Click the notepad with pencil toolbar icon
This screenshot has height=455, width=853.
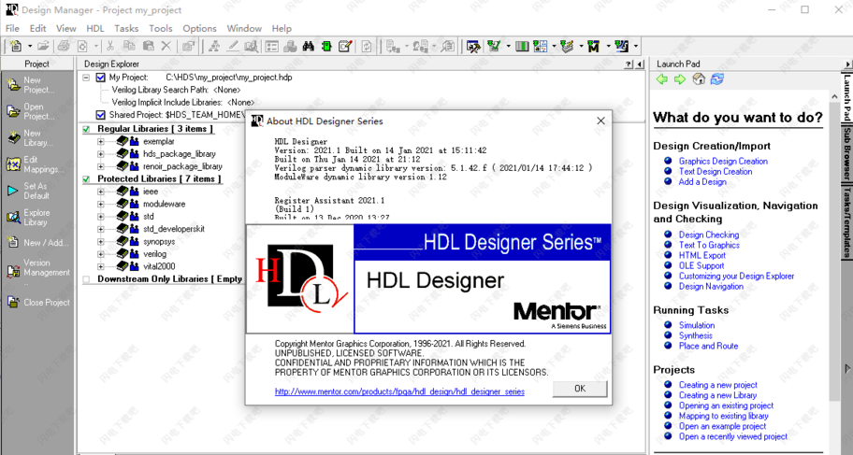click(x=345, y=46)
